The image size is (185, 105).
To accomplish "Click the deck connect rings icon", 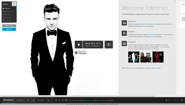I will tap(66, 100).
